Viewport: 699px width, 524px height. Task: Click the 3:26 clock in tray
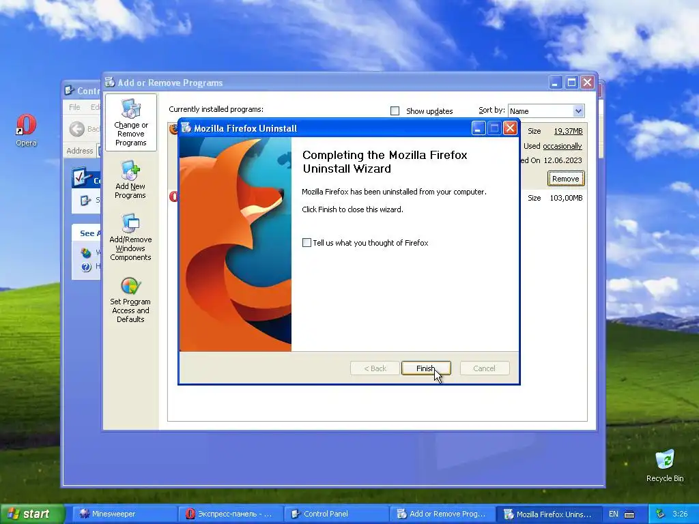tap(680, 514)
